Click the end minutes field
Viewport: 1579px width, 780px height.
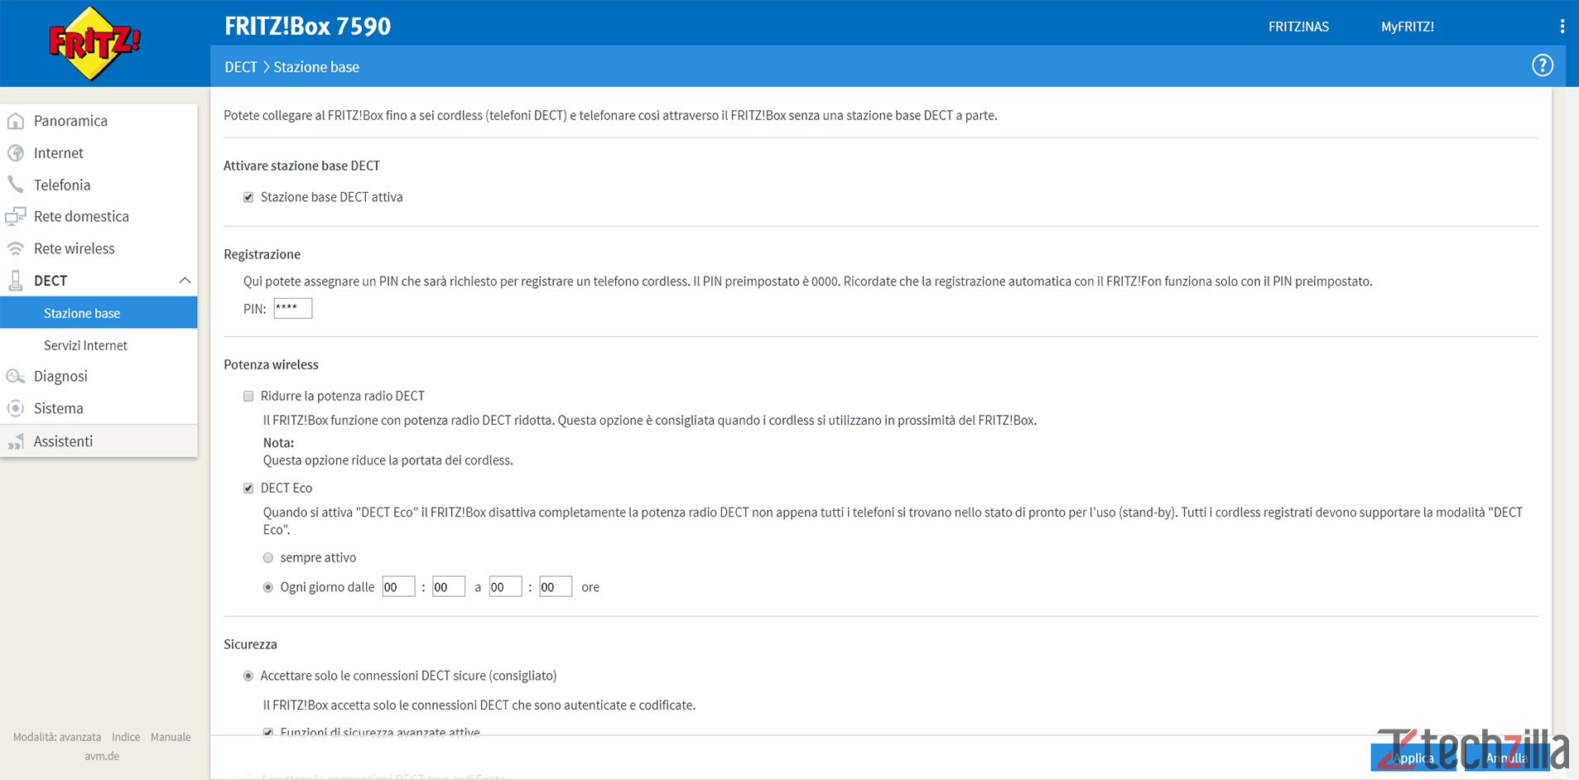click(x=555, y=587)
